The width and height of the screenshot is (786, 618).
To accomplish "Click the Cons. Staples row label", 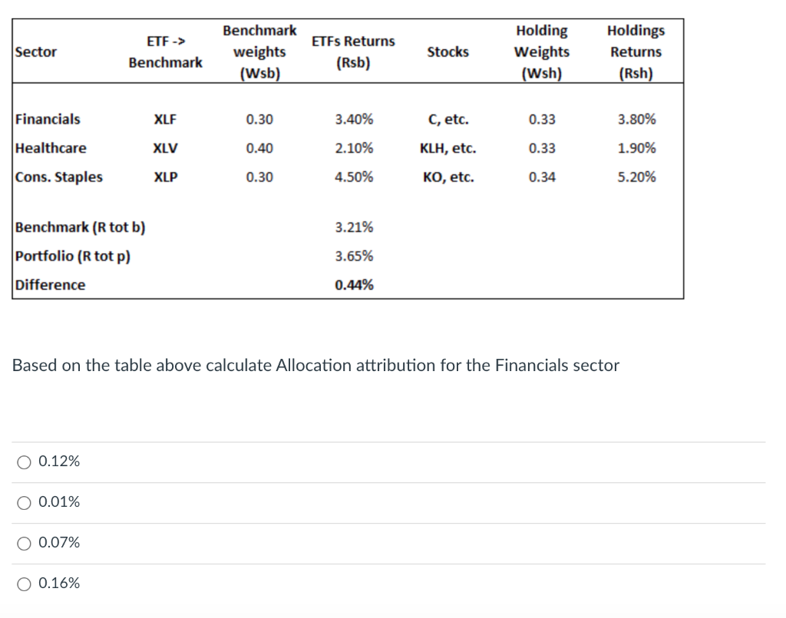I will tap(58, 177).
